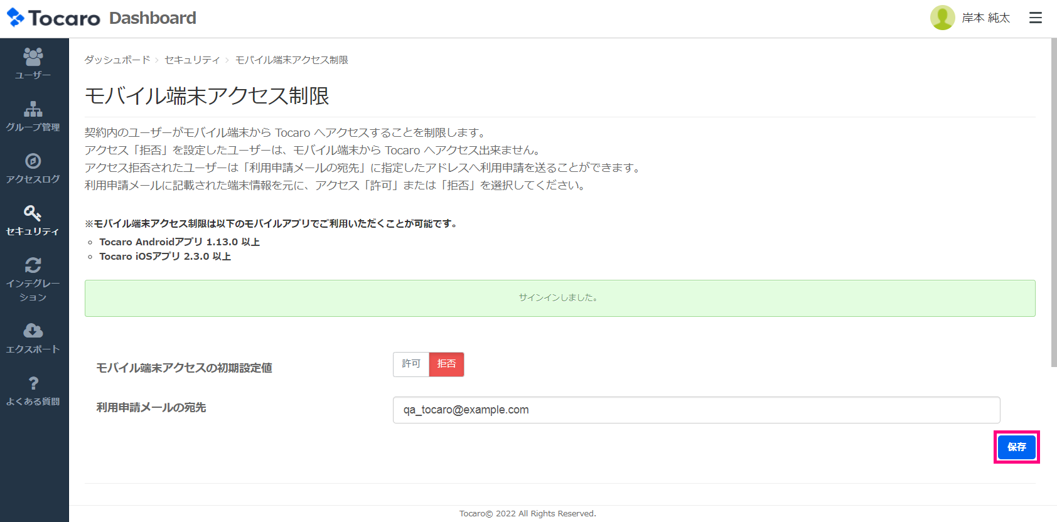Open the hamburger menu icon

pos(1036,18)
